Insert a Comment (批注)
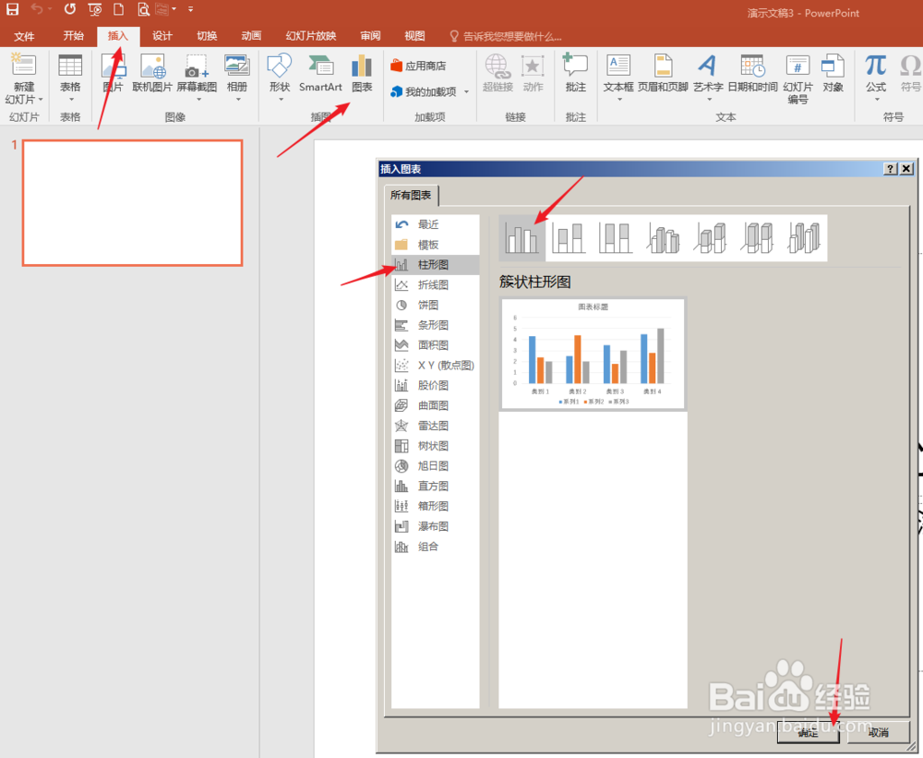The width and height of the screenshot is (923, 758). tap(575, 73)
